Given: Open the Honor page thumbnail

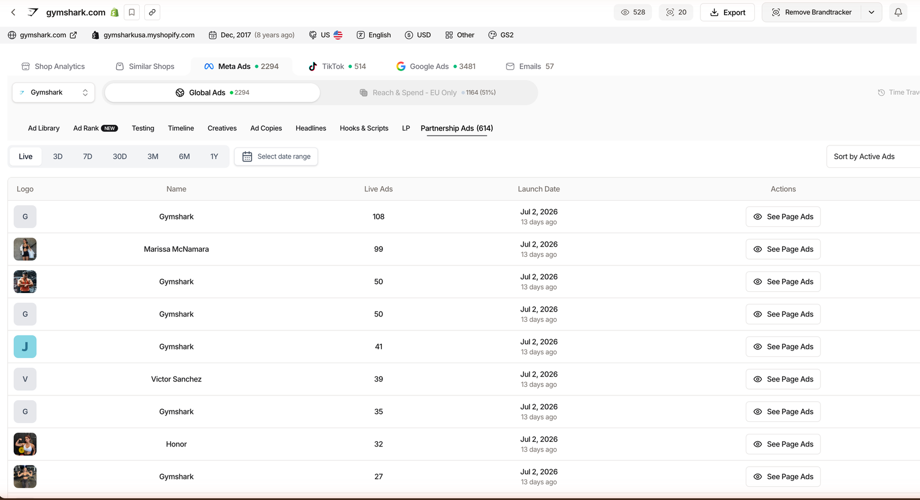Looking at the screenshot, I should coord(25,444).
